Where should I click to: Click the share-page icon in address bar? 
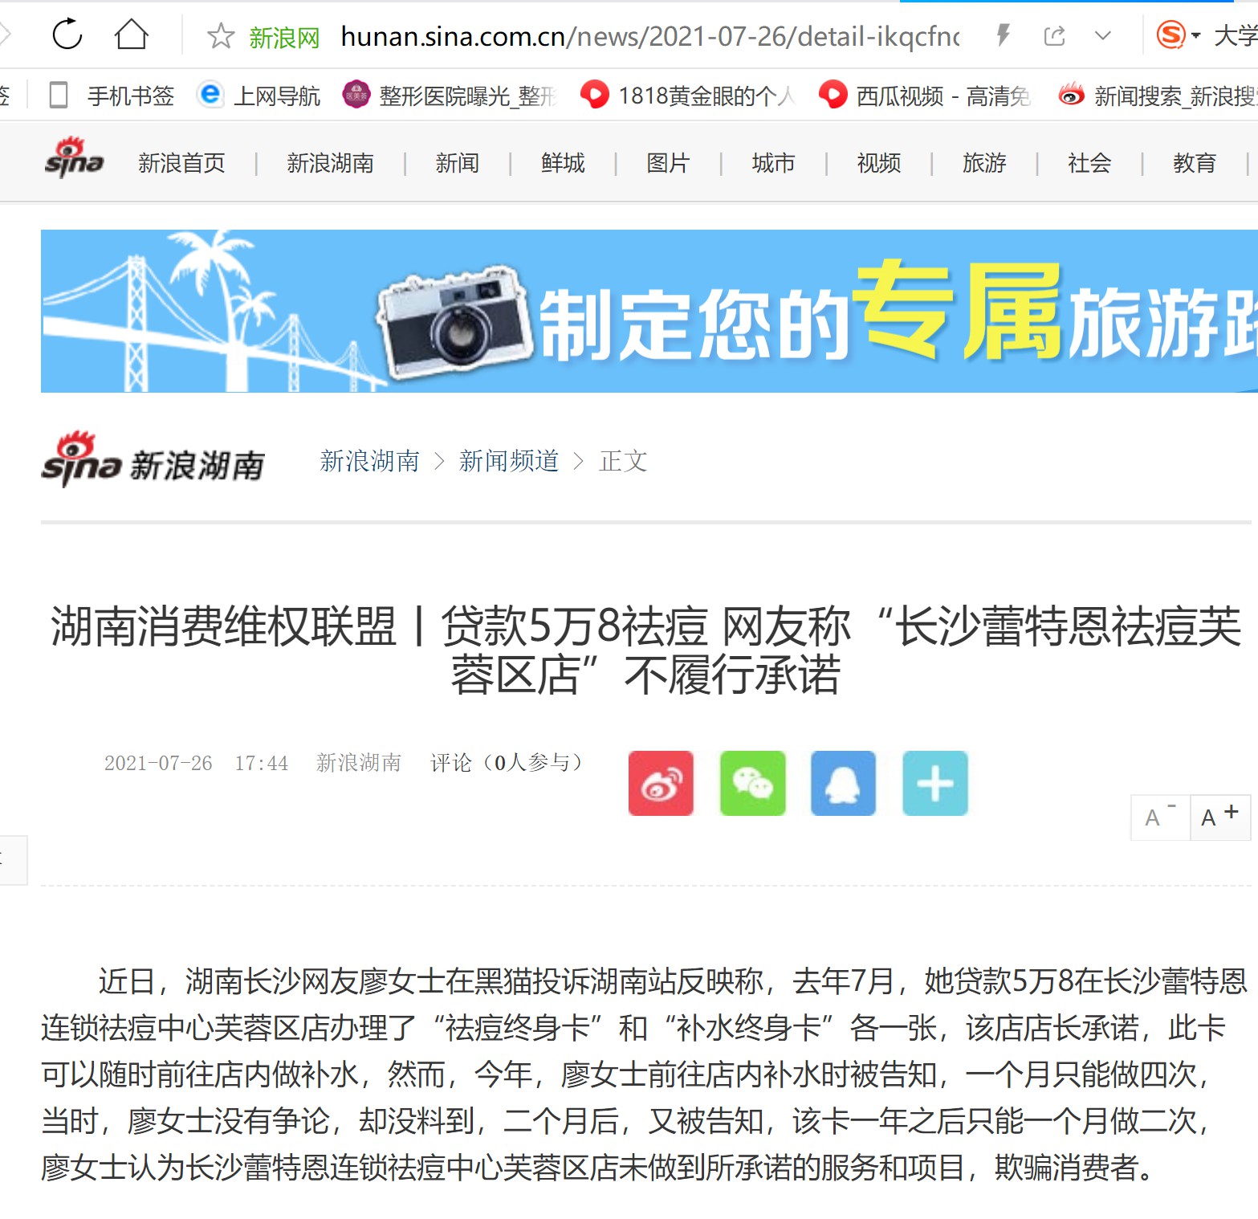click(x=1054, y=35)
